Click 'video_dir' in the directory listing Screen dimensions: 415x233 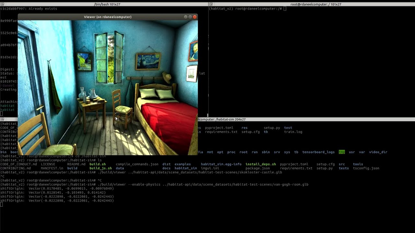(378, 152)
